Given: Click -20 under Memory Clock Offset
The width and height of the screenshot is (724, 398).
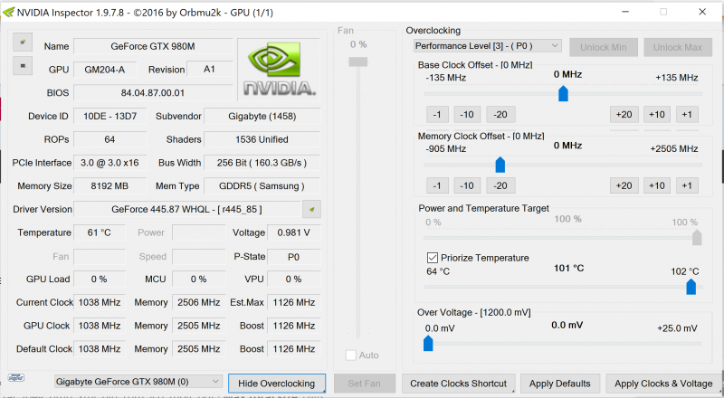Looking at the screenshot, I should [500, 185].
